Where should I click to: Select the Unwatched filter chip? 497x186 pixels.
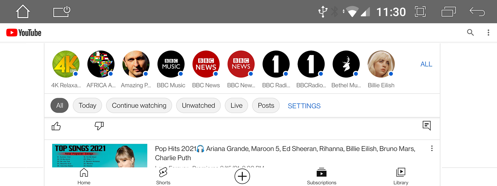tap(198, 105)
